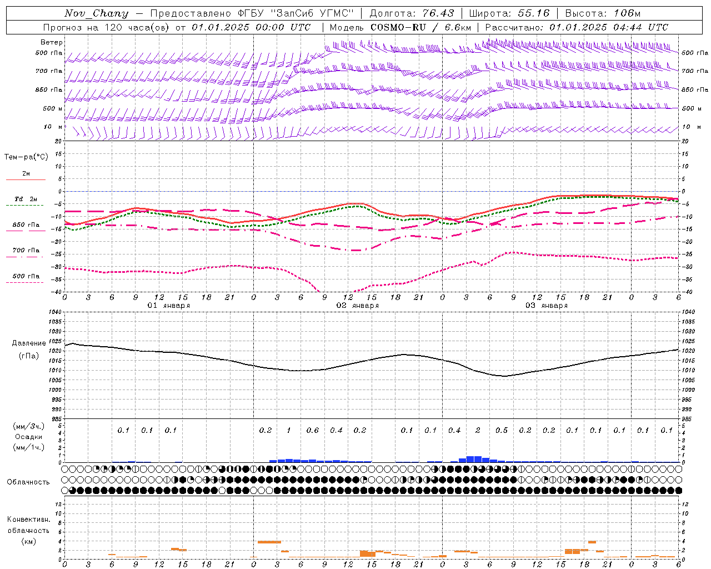
Task: Click the '(мм/3ч.)' precipitation unit label
Action: coord(29,426)
